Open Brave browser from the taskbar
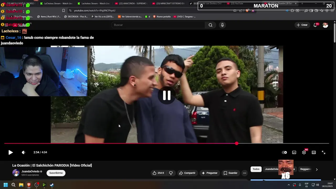Screen dimensions: 336x189 tap(29, 185)
